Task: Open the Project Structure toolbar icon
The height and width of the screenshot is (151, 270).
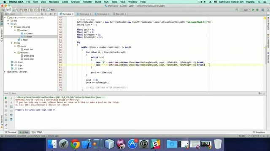Action: click(x=263, y=10)
